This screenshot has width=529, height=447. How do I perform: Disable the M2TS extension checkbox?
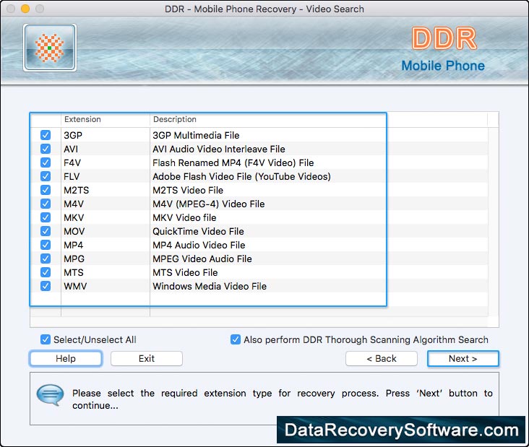click(46, 190)
